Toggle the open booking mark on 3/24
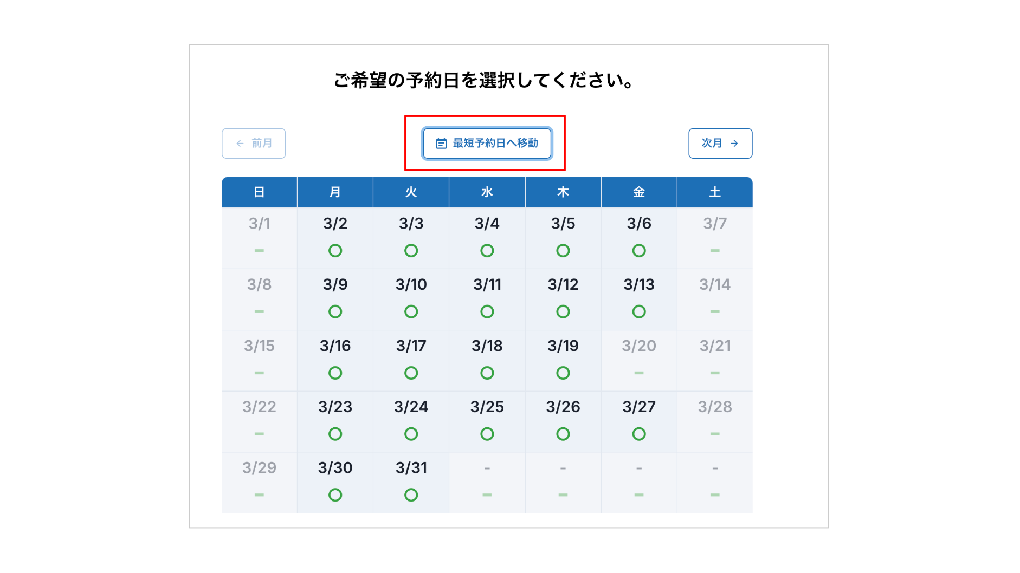 (411, 433)
